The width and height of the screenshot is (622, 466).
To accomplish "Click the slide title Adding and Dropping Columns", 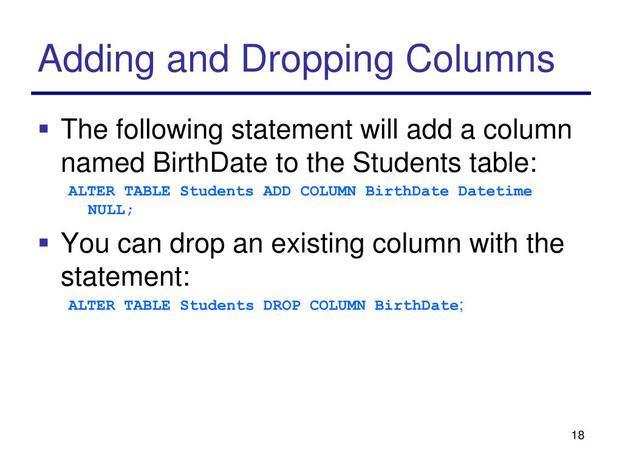I will pyautogui.click(x=296, y=59).
